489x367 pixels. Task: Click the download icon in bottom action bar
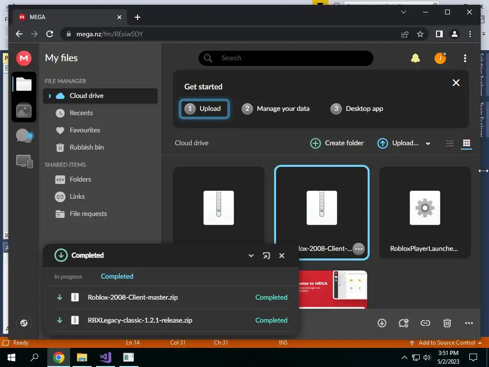point(382,323)
